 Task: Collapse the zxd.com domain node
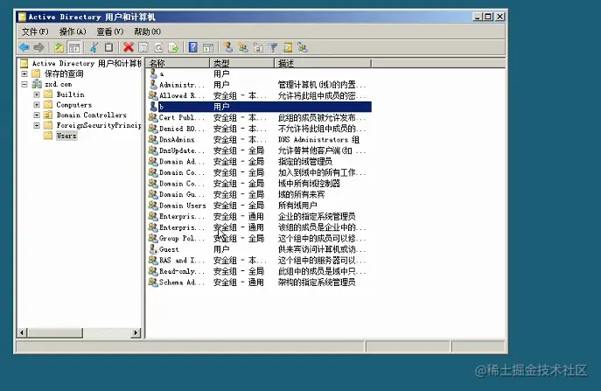click(24, 84)
